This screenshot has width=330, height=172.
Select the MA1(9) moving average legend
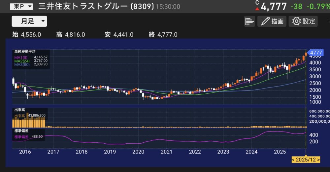click(x=20, y=58)
